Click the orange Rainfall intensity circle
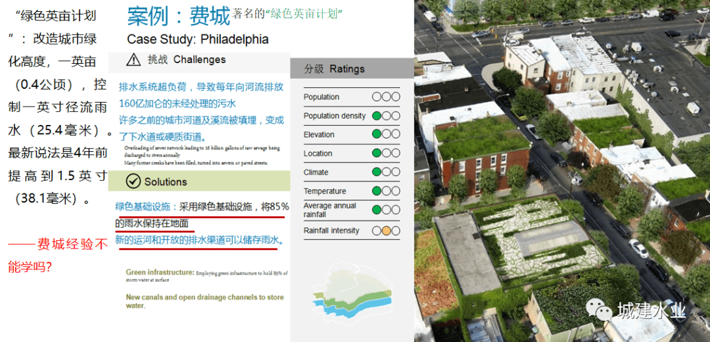Viewport: 710px width, 342px height. [x=387, y=231]
